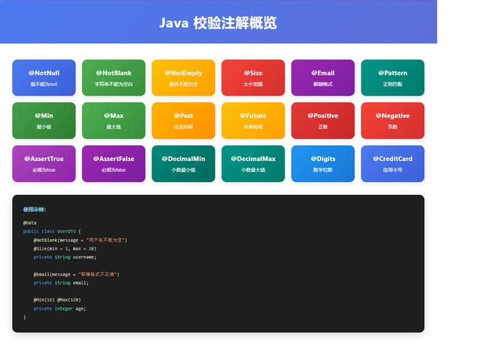Click the @NotNull annotation card
487x341 pixels.
44,78
